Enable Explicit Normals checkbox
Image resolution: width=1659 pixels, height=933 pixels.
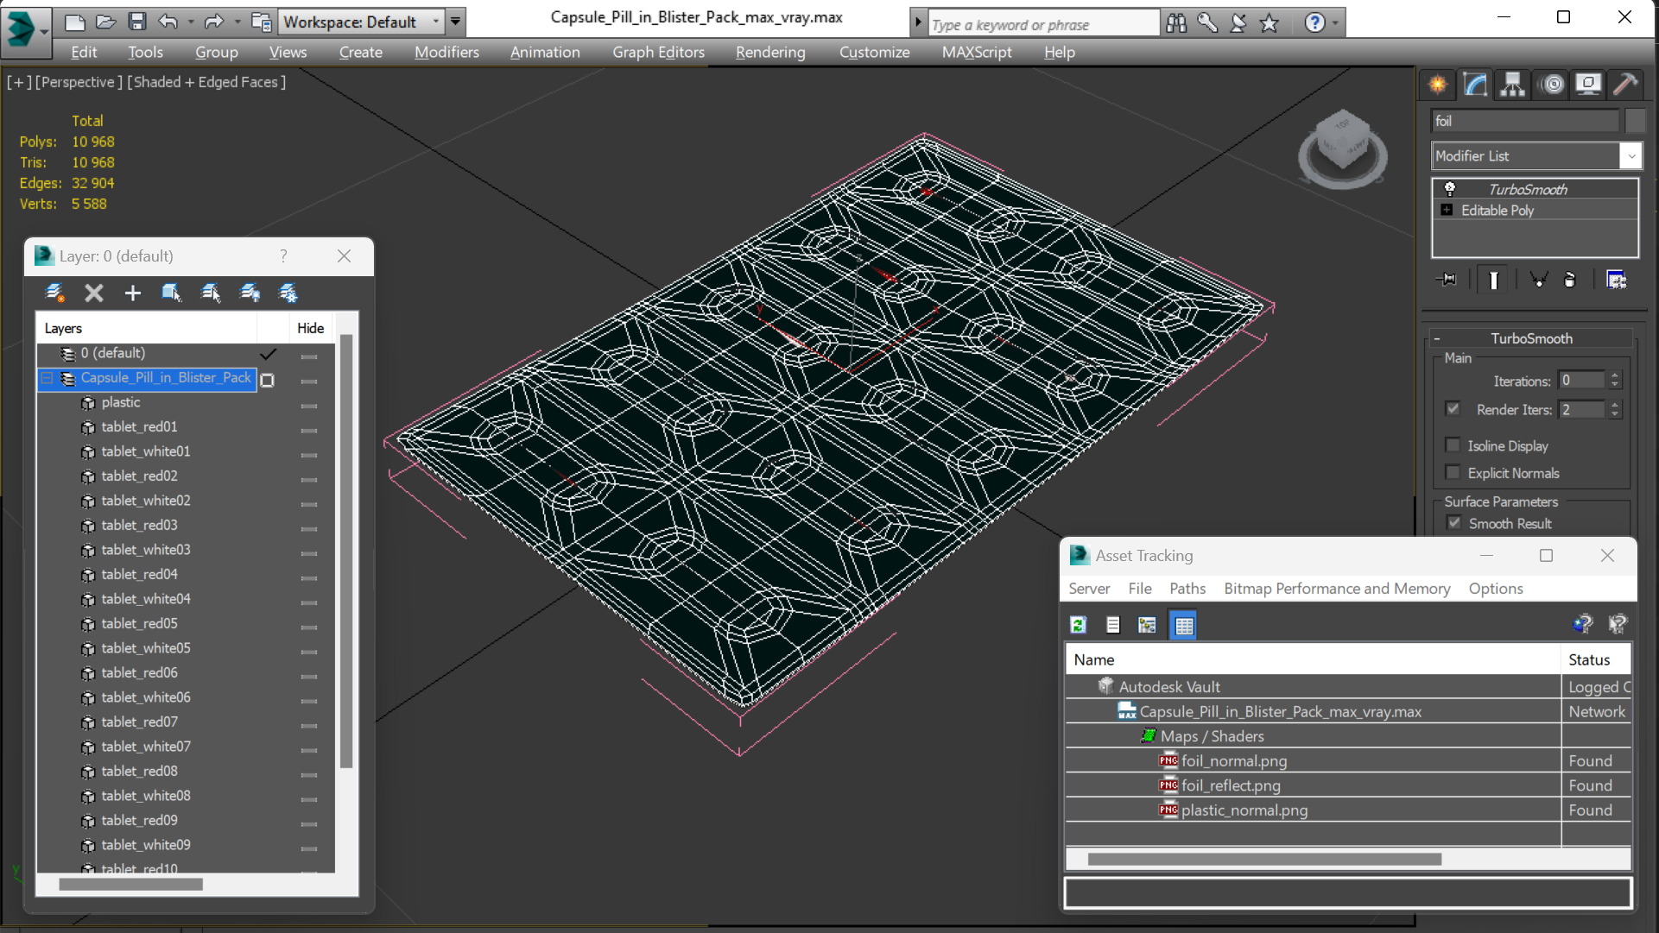click(1453, 473)
